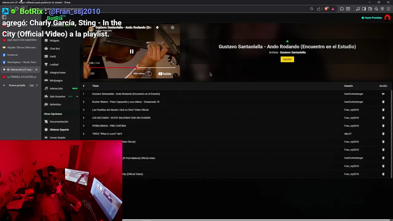
Task: Open Brave Wallet icon
Action: pos(370,9)
